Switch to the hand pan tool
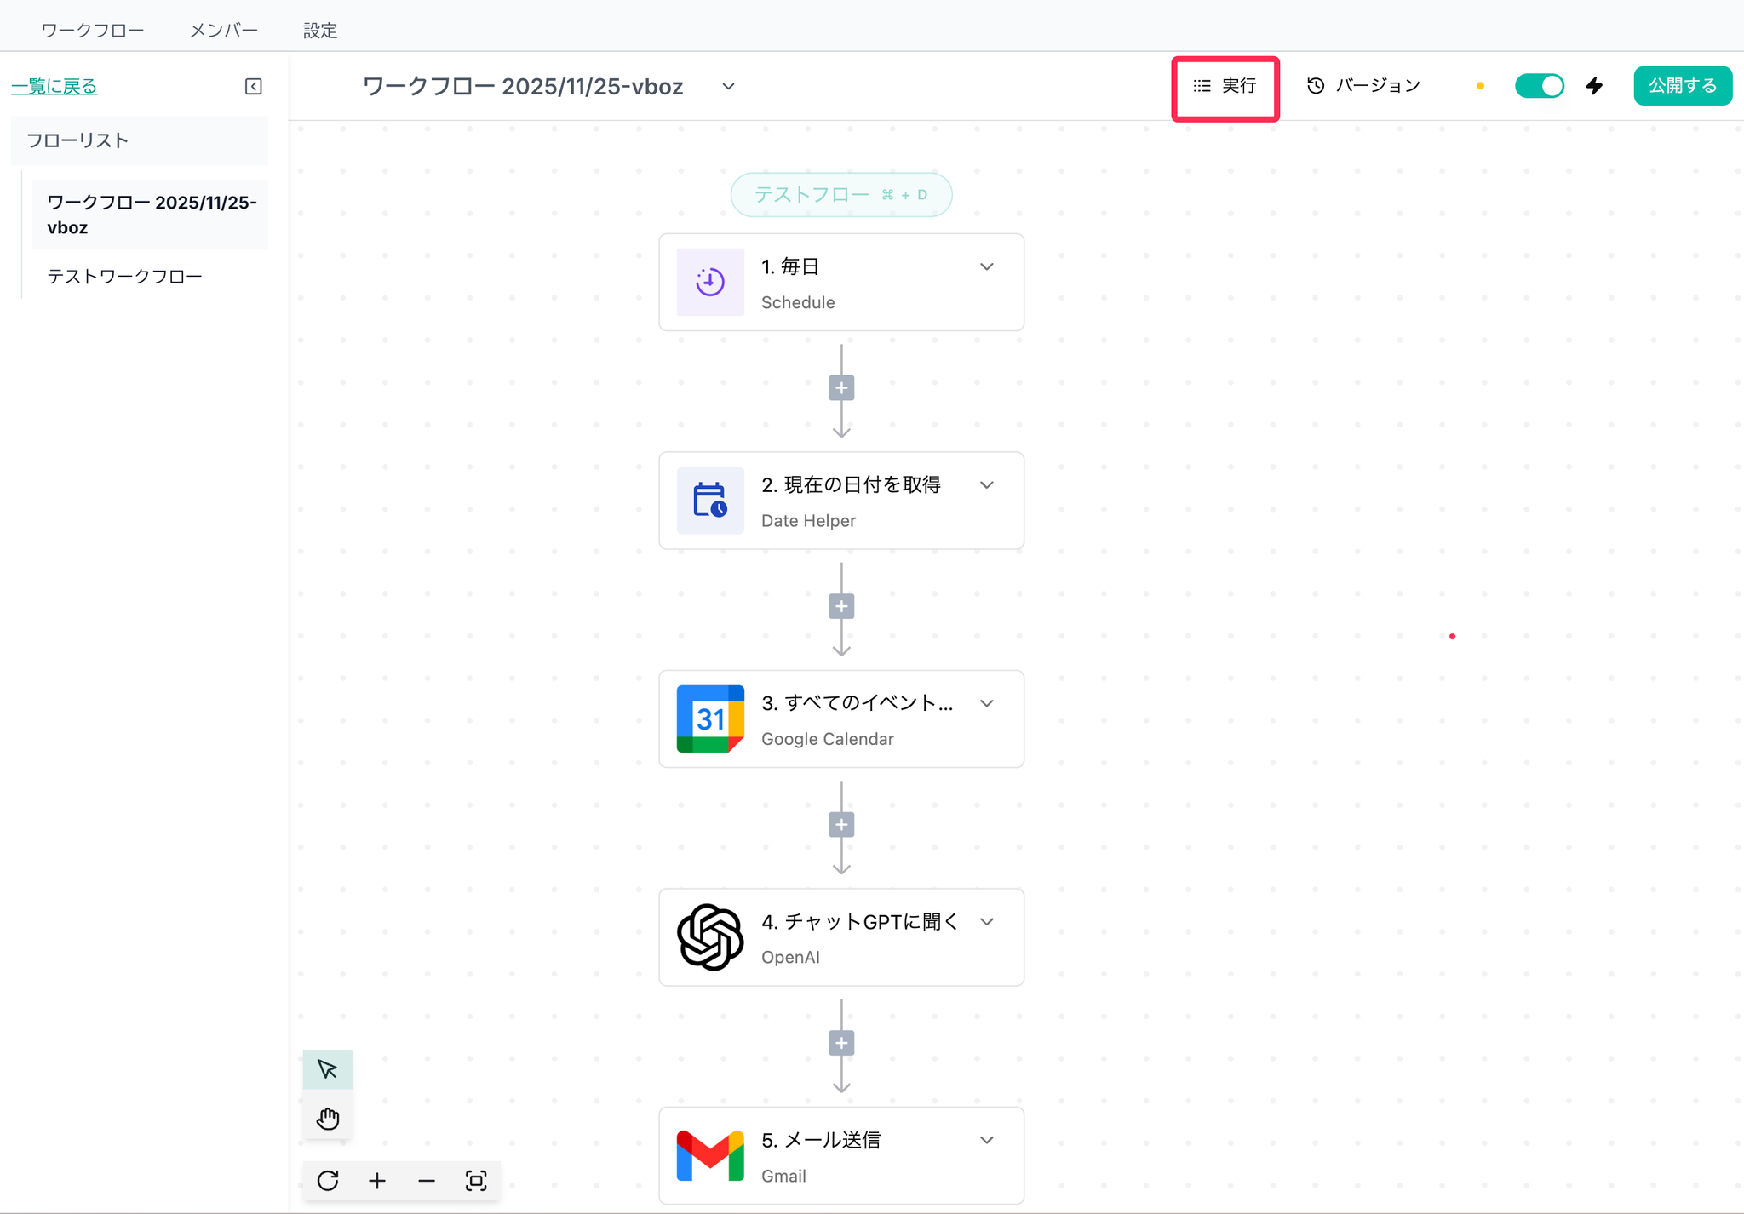1744x1214 pixels. tap(327, 1118)
